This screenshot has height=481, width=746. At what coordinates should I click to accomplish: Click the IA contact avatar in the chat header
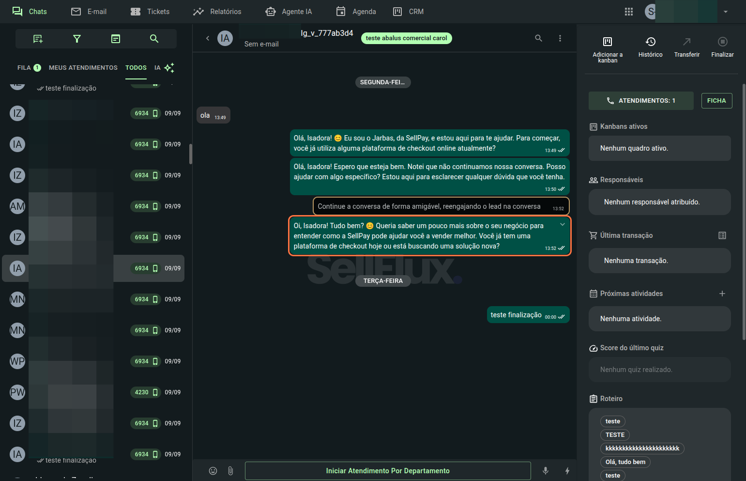click(x=225, y=38)
